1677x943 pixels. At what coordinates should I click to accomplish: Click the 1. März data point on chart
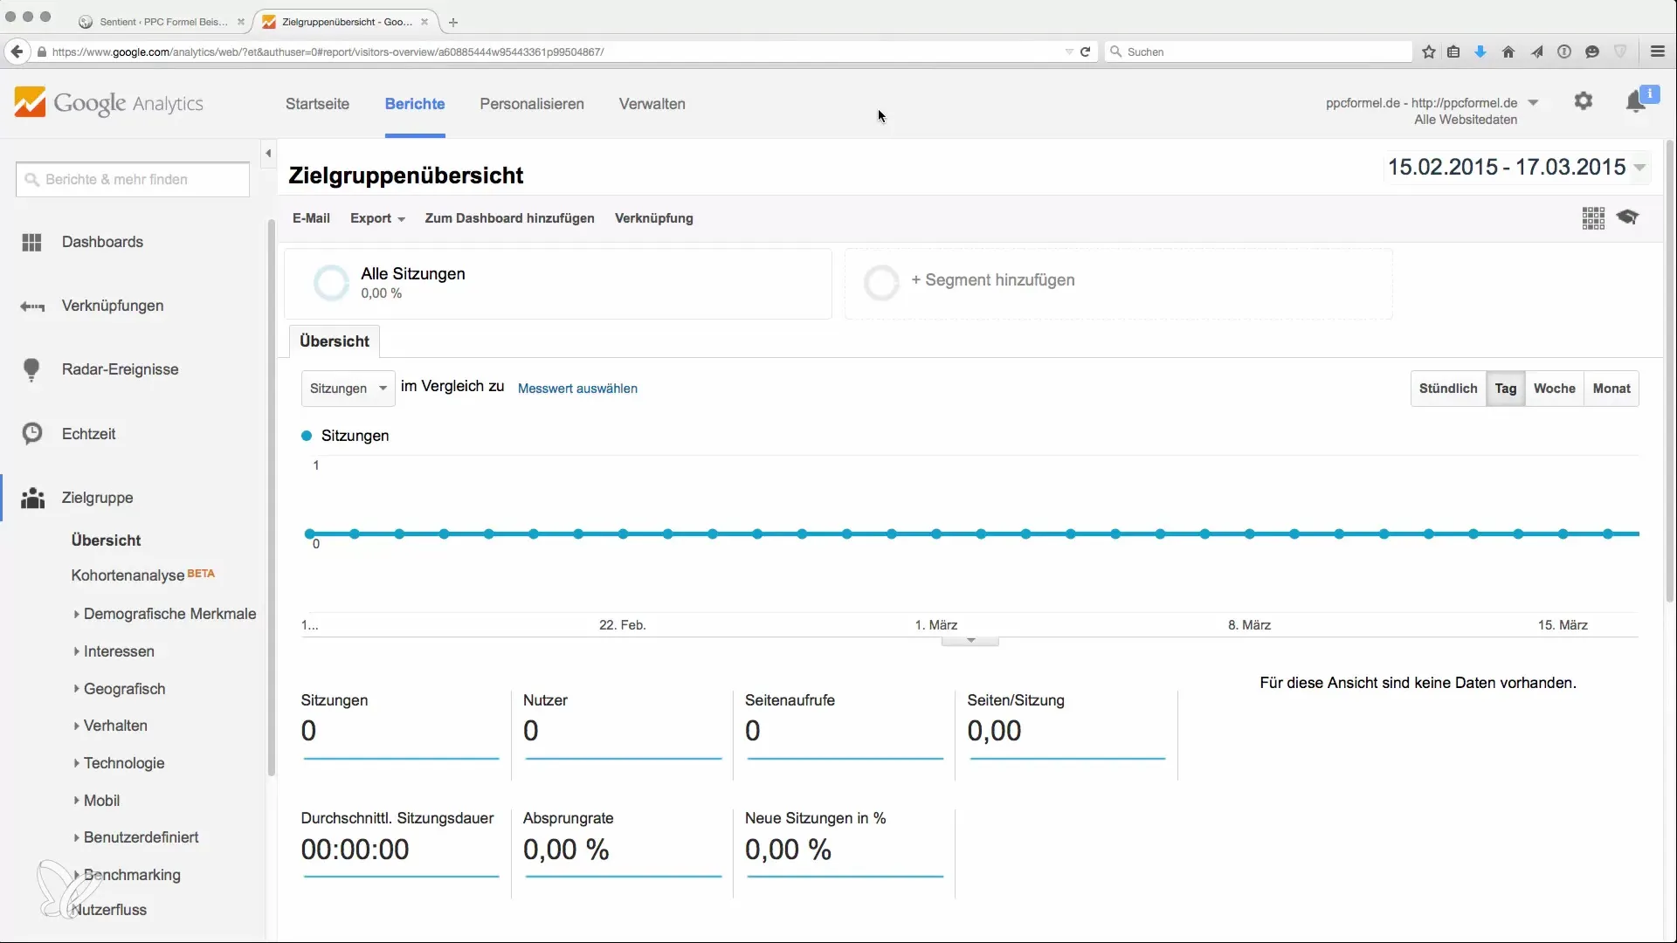pos(936,533)
